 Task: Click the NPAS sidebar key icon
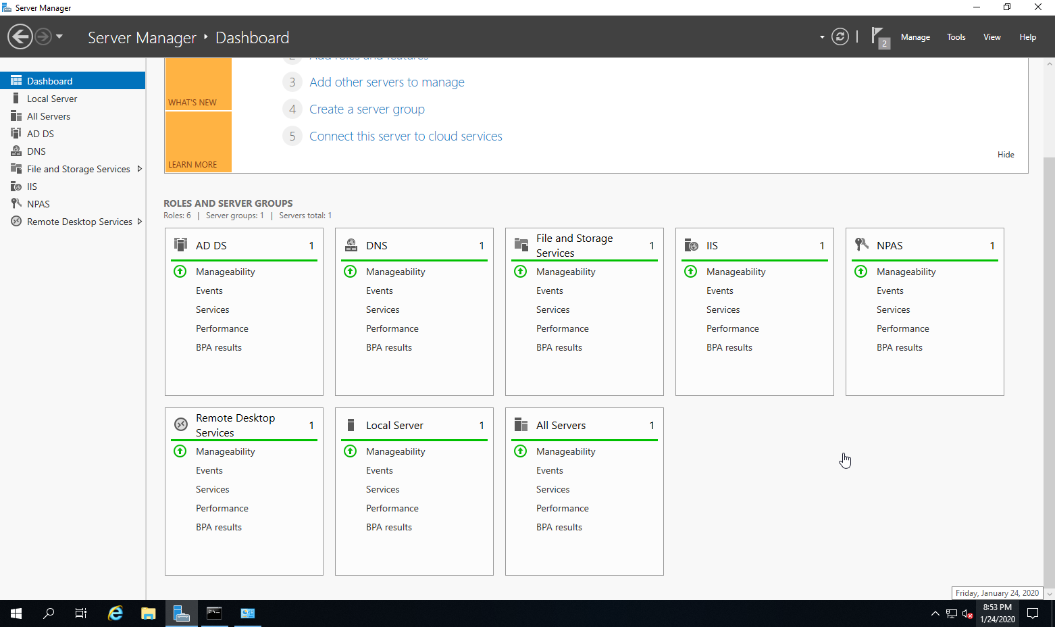coord(16,203)
